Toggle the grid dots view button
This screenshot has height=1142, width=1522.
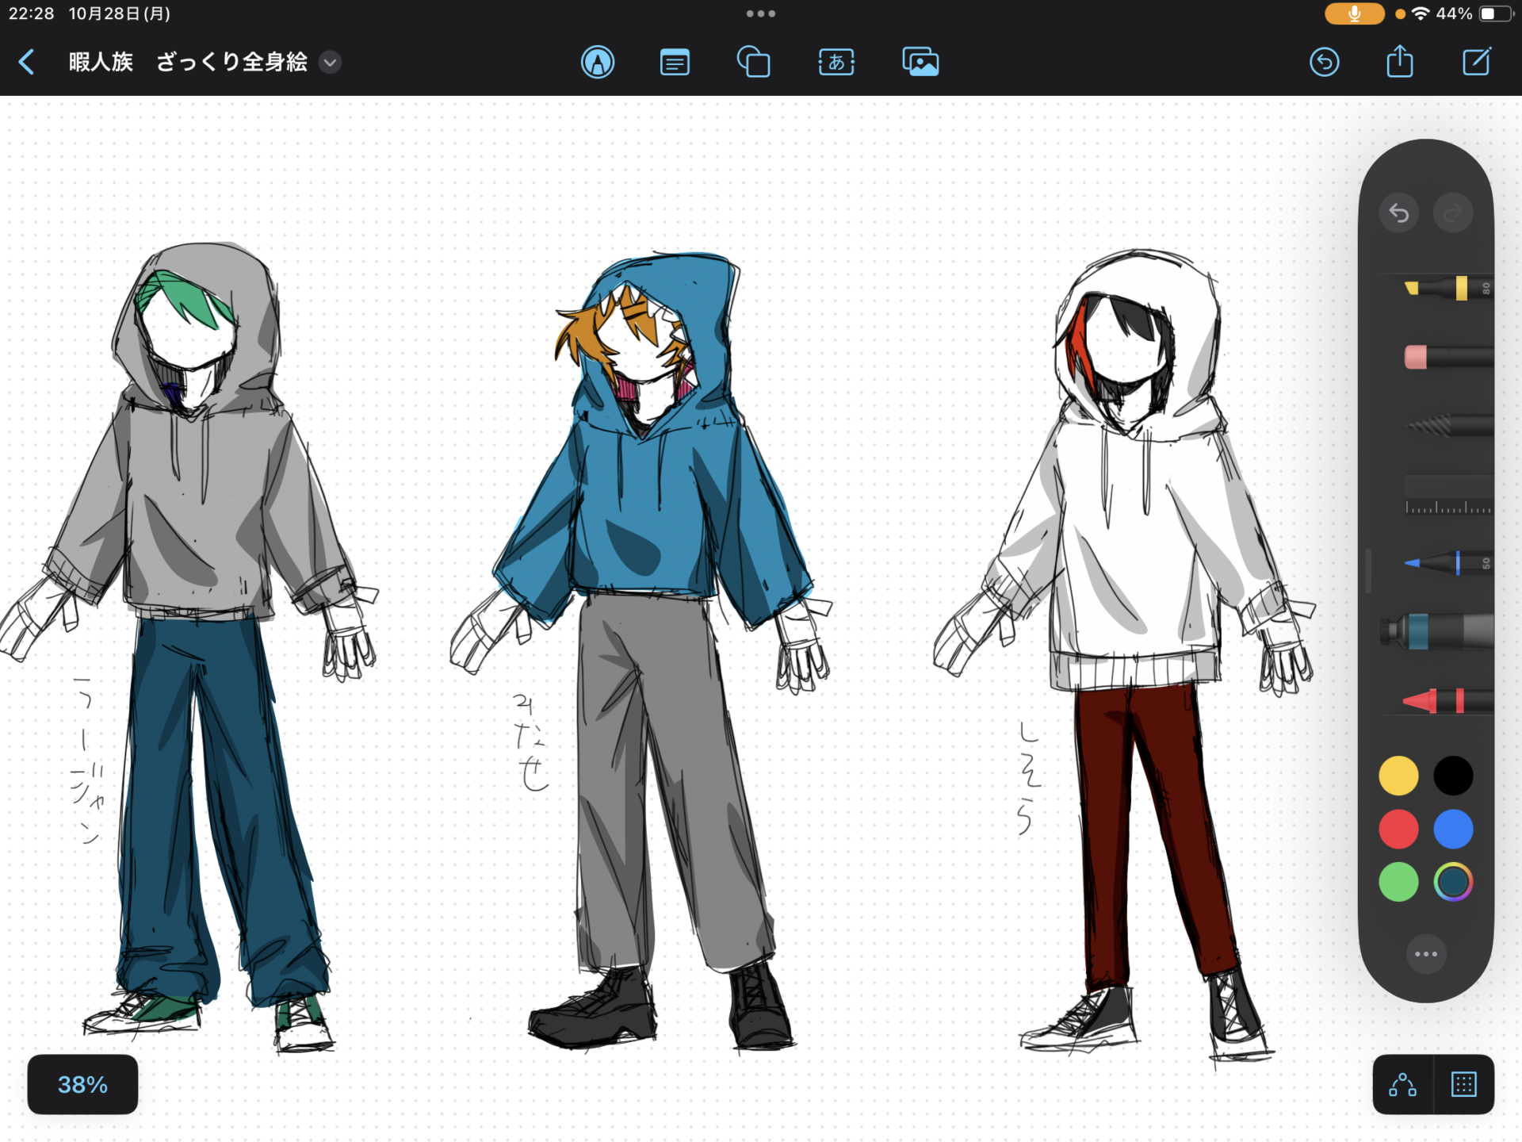pos(1463,1084)
